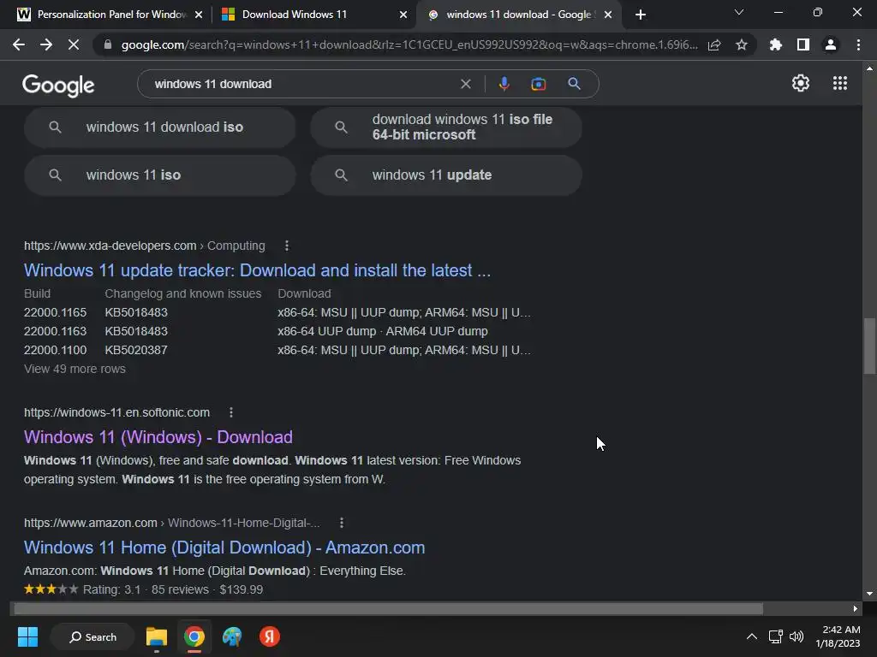877x657 pixels.
Task: Open more options for amazon result
Action: (341, 523)
